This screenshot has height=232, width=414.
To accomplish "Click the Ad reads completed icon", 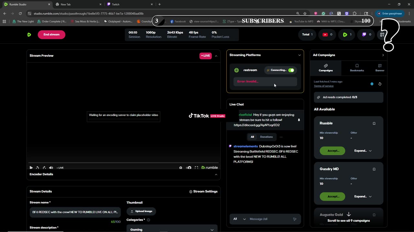I will [x=319, y=97].
